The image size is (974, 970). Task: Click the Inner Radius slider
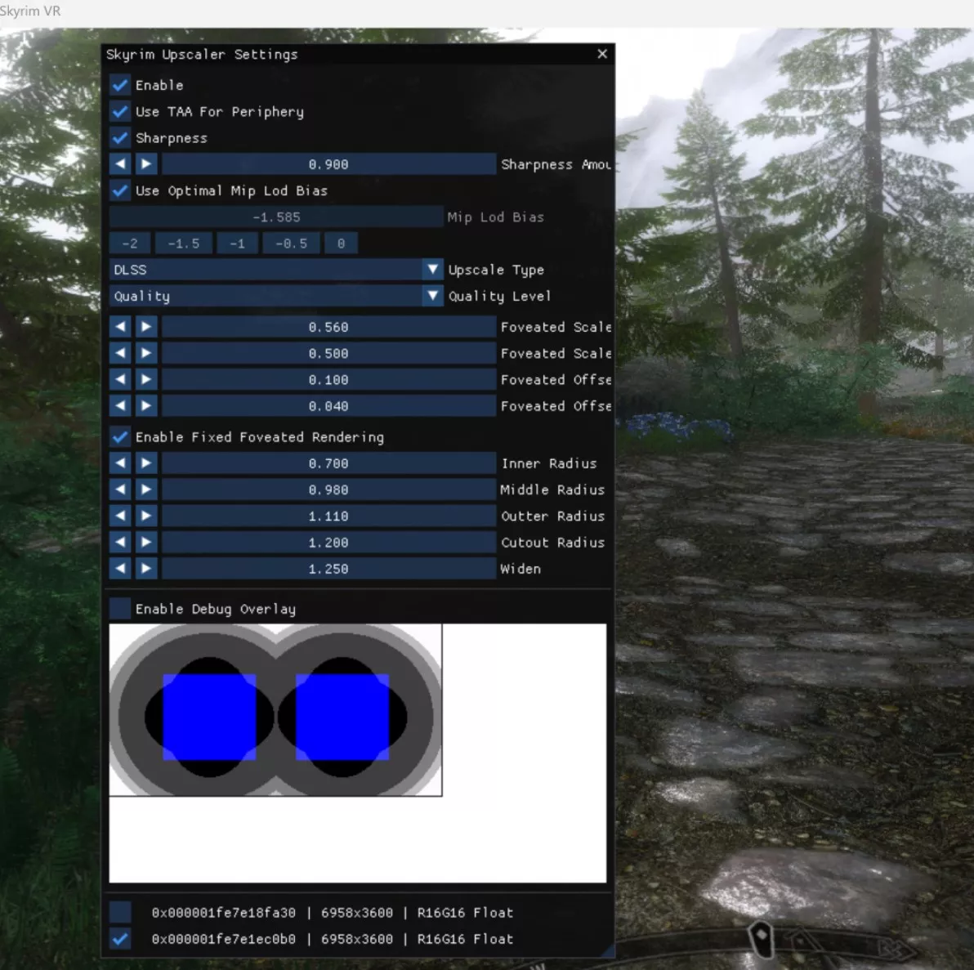(x=328, y=463)
